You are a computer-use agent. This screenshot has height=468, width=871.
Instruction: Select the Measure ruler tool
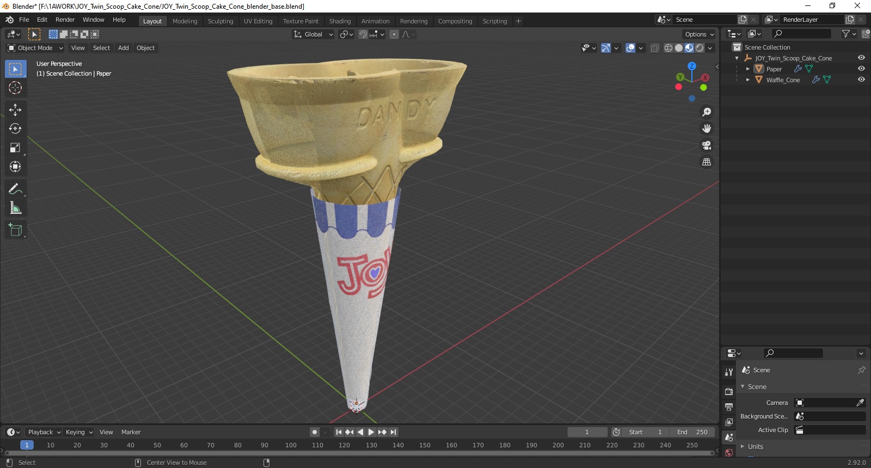pos(15,208)
